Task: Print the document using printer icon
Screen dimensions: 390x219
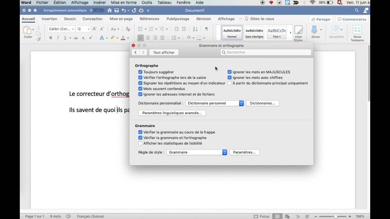Action: pos(141,10)
